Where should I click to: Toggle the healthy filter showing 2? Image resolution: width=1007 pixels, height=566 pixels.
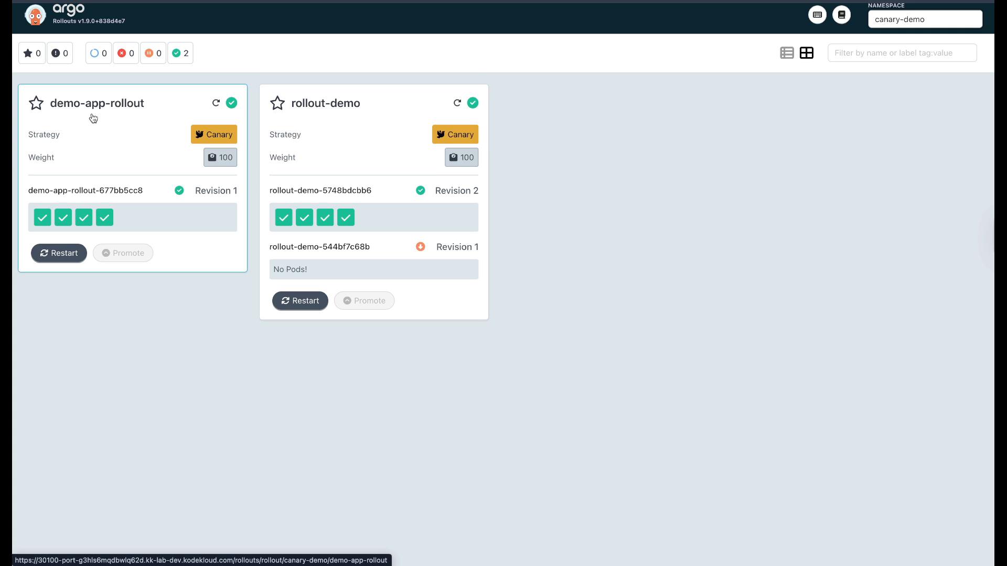click(x=180, y=53)
